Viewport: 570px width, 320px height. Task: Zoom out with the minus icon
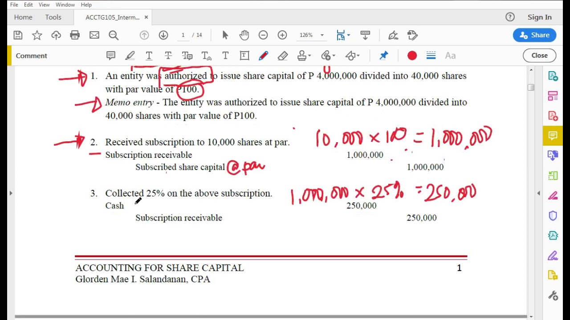click(x=263, y=35)
